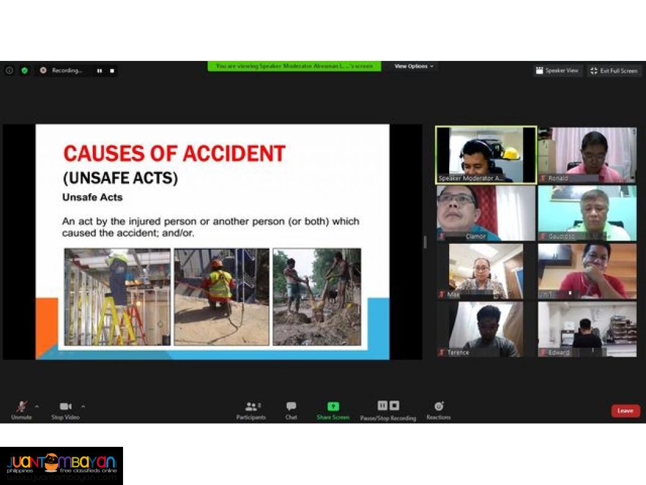
Task: Click the Share Screen icon
Action: click(333, 406)
